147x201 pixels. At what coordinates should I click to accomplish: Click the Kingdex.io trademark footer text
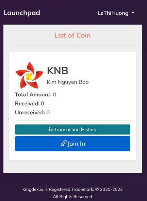[x=73, y=189]
